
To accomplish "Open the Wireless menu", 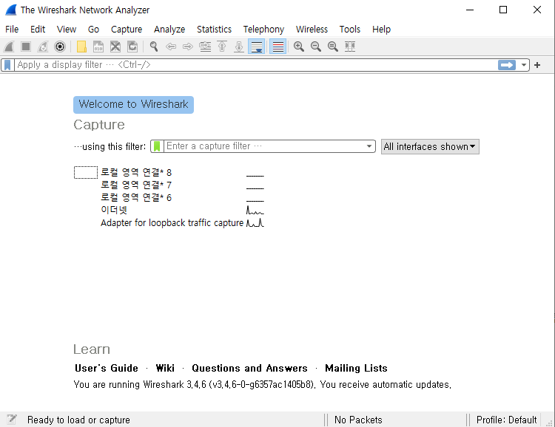I will point(312,30).
